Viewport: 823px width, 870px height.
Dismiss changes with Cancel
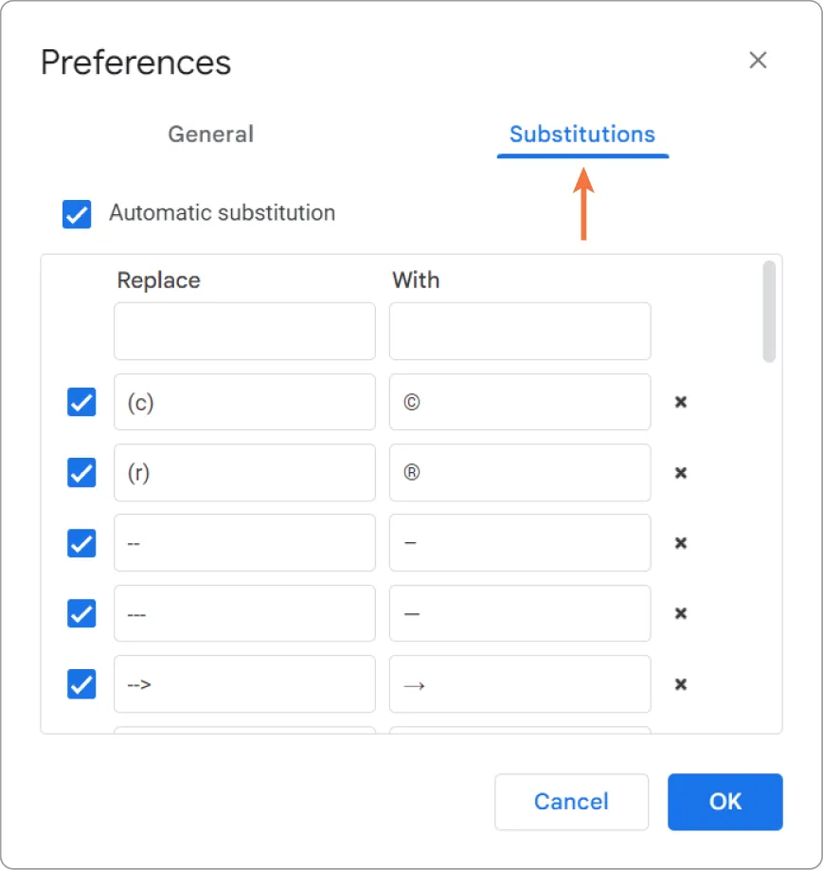[571, 802]
